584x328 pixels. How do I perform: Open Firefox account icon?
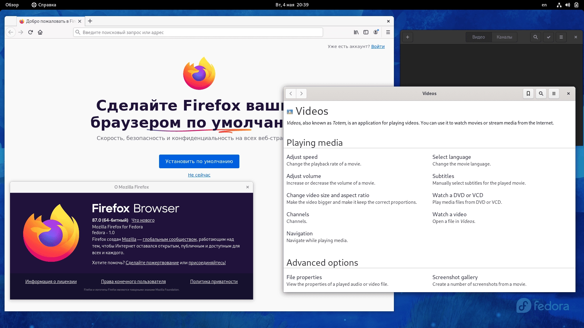tap(376, 32)
